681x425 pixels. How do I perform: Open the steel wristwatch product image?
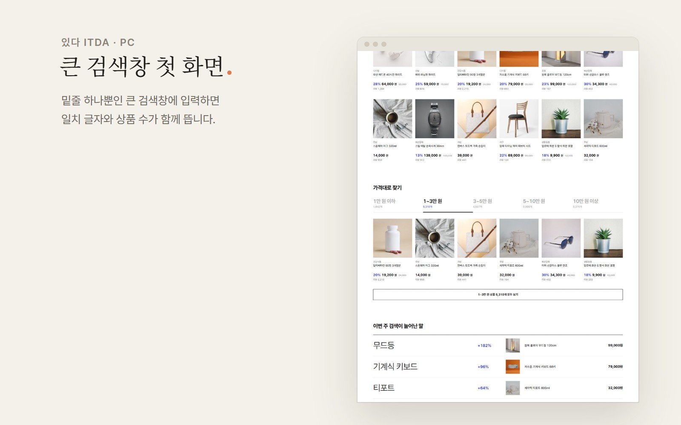435,119
